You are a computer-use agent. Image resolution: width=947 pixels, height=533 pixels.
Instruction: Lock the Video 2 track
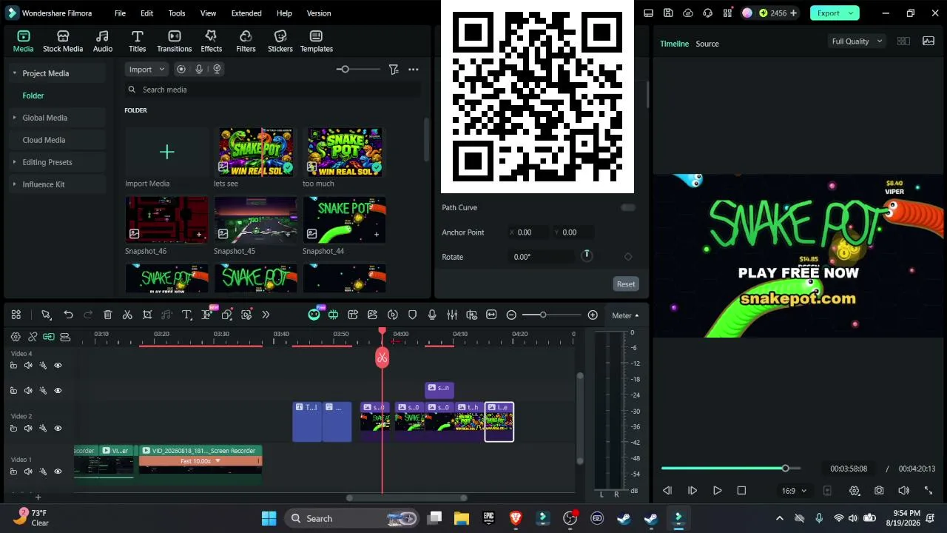tap(13, 428)
